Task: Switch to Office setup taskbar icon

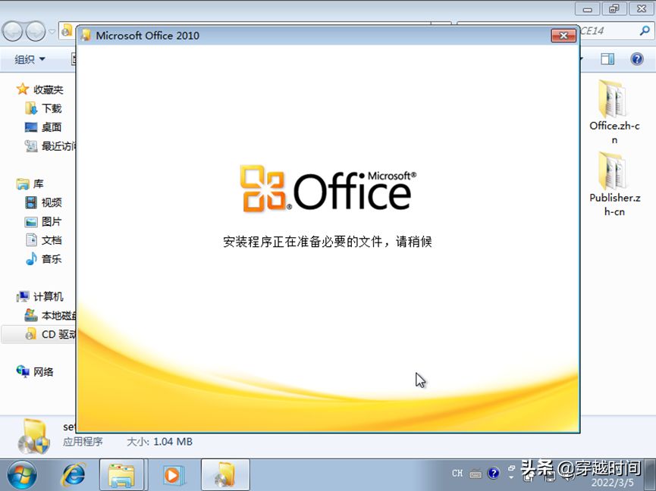Action: coord(225,475)
